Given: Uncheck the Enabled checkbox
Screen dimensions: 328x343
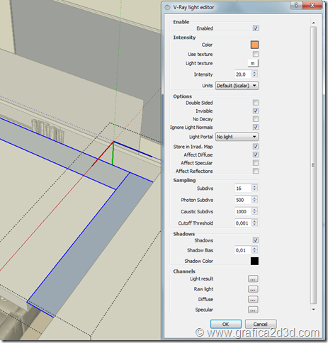Looking at the screenshot, I should [x=256, y=28].
